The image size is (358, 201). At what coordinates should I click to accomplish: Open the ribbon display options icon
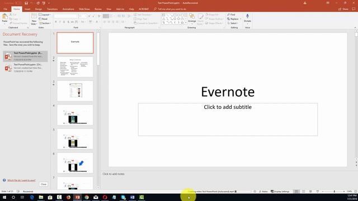click(328, 3)
